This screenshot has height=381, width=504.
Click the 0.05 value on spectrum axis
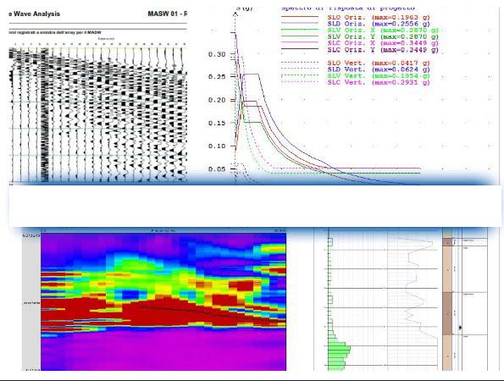click(x=217, y=169)
